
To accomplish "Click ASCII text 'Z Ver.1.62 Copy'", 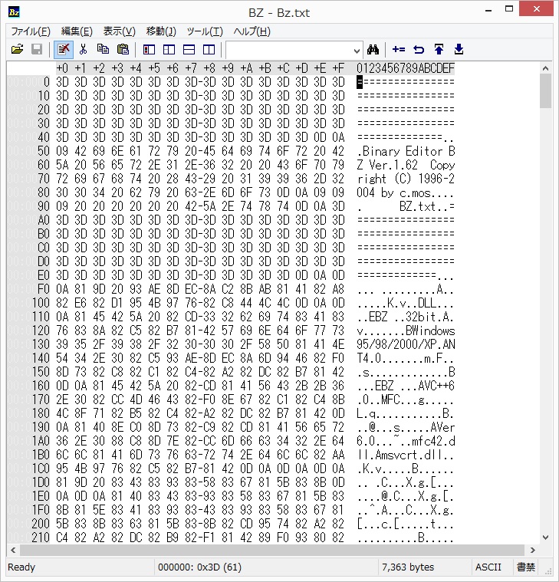I will [406, 164].
